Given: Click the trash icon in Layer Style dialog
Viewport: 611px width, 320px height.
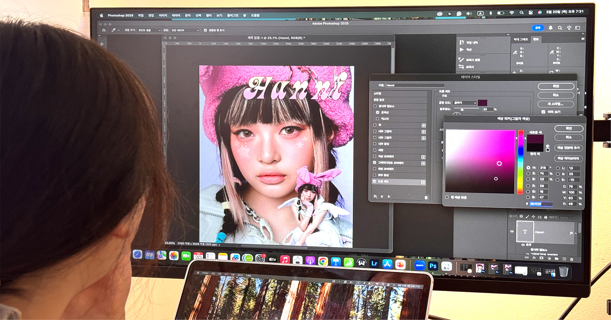Looking at the screenshot, I should [426, 197].
